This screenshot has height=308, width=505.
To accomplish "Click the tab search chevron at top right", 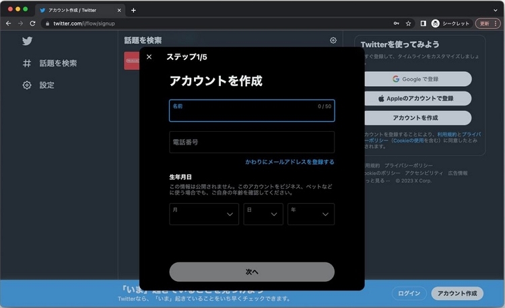I will point(495,10).
